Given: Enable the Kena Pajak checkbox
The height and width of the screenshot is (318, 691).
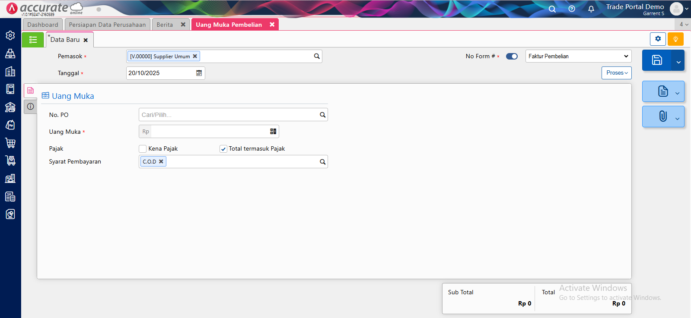Looking at the screenshot, I should 143,149.
